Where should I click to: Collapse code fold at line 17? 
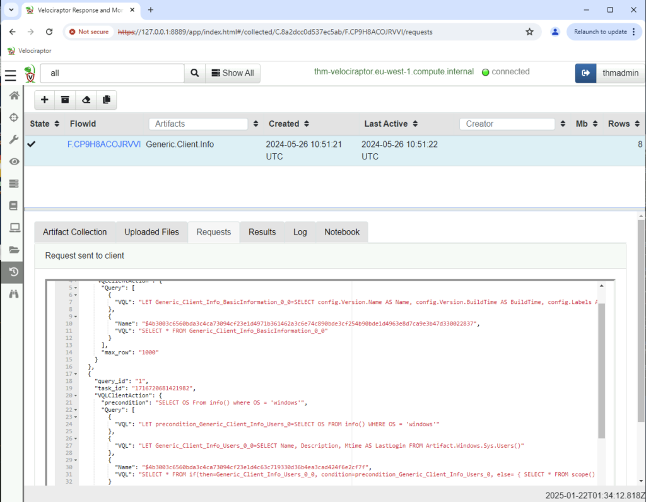[x=76, y=374]
